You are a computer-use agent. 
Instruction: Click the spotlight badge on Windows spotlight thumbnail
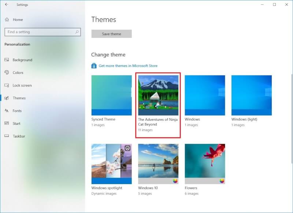point(127,148)
